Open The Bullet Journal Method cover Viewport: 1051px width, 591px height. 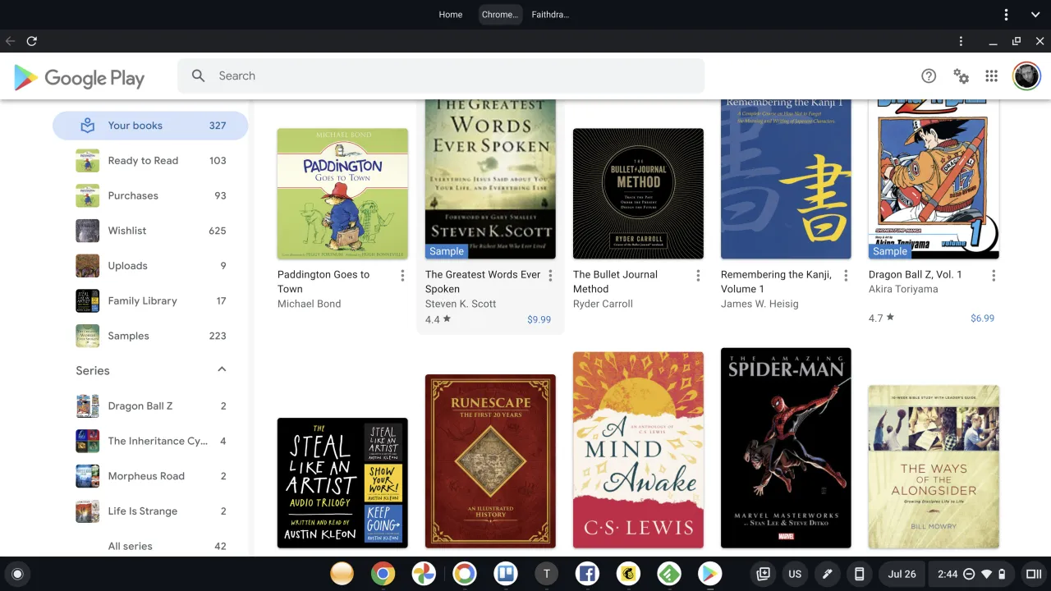point(638,193)
